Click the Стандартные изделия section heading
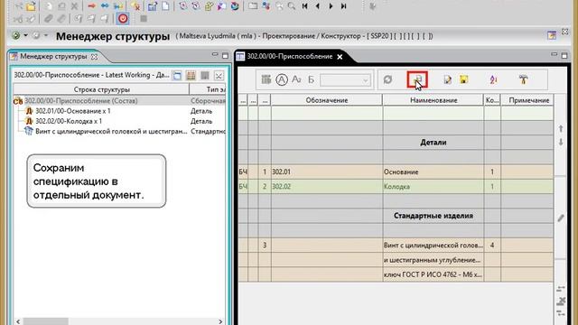The width and height of the screenshot is (578, 325). click(x=433, y=216)
